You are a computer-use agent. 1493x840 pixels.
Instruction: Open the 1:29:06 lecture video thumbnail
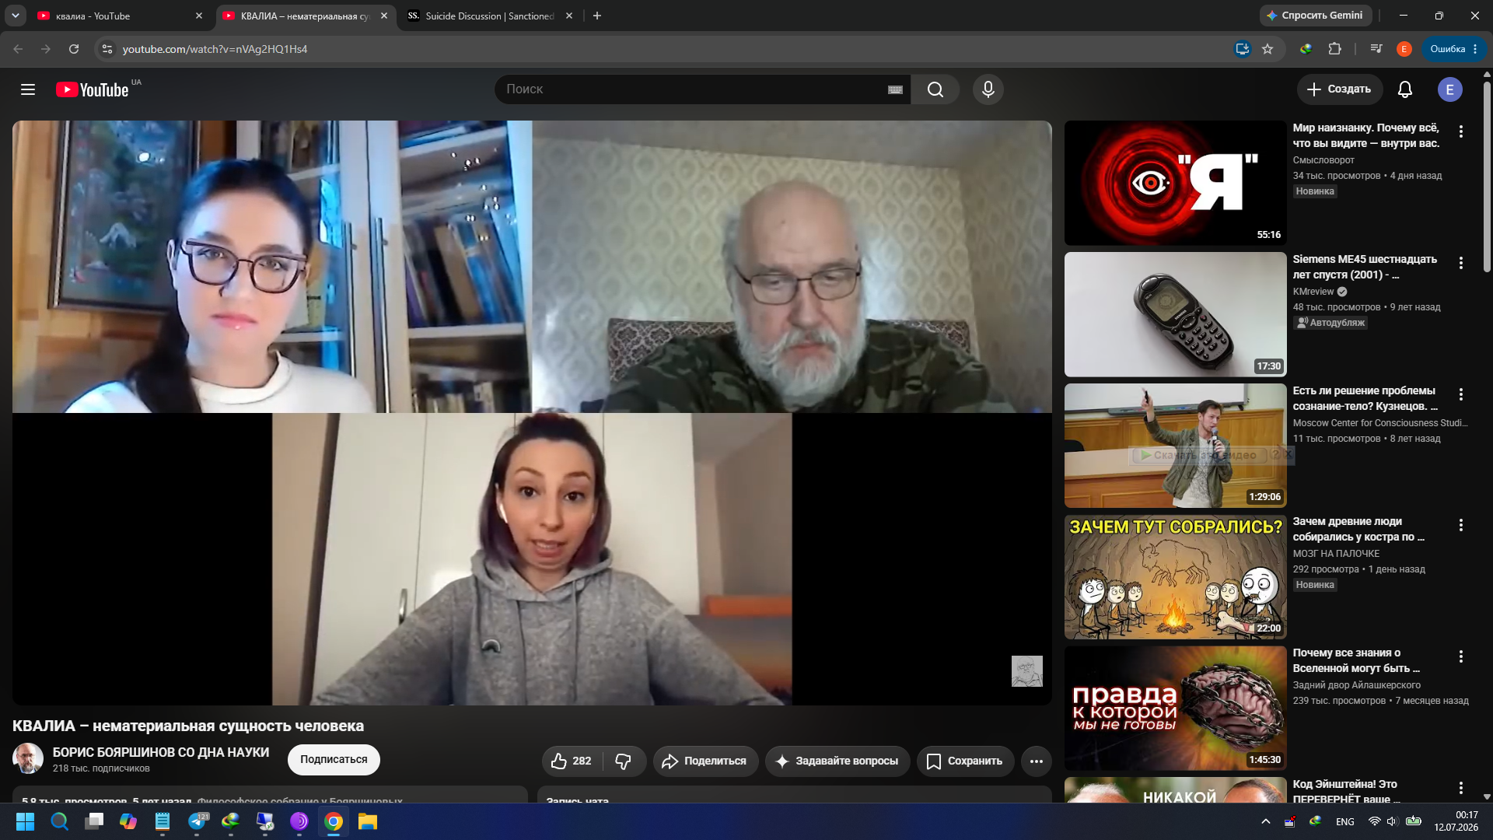[1175, 446]
